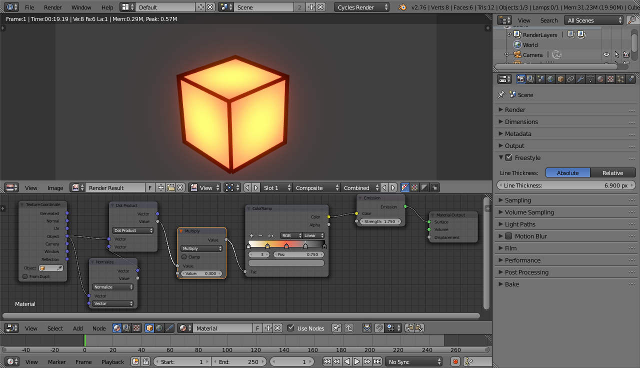Open the timeline Marker menu

click(56, 361)
